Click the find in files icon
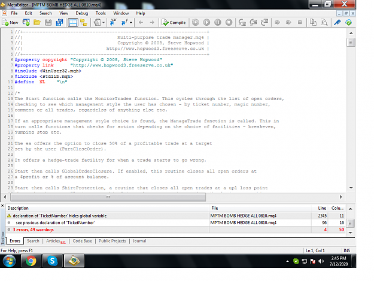The image size is (374, 281). coord(324,22)
